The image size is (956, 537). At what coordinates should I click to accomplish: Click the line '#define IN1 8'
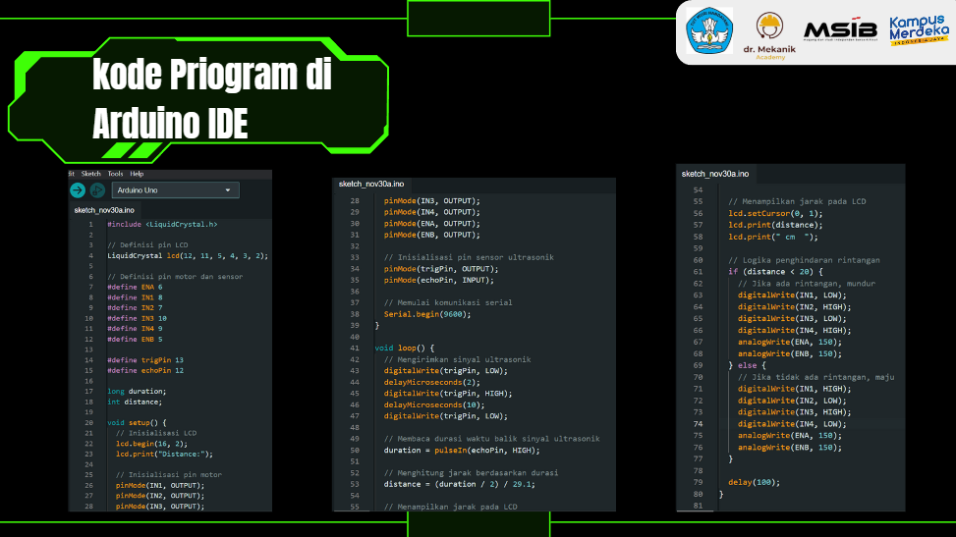click(135, 297)
